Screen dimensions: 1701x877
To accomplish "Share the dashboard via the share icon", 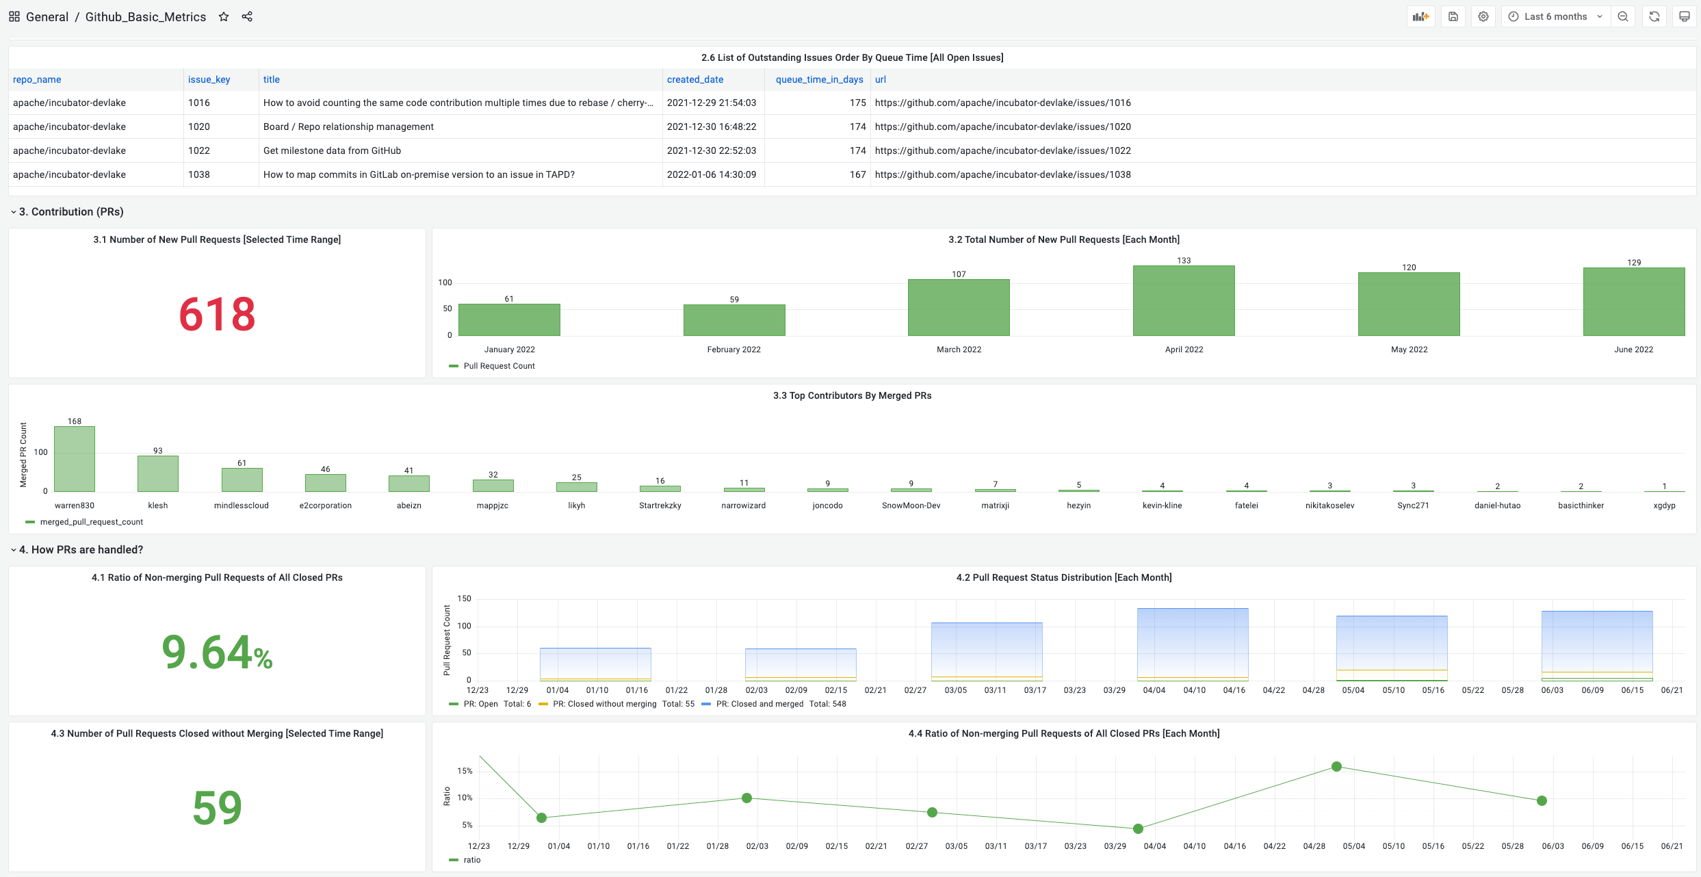I will 247,16.
